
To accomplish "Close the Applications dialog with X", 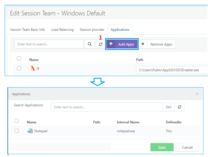I will tap(197, 94).
